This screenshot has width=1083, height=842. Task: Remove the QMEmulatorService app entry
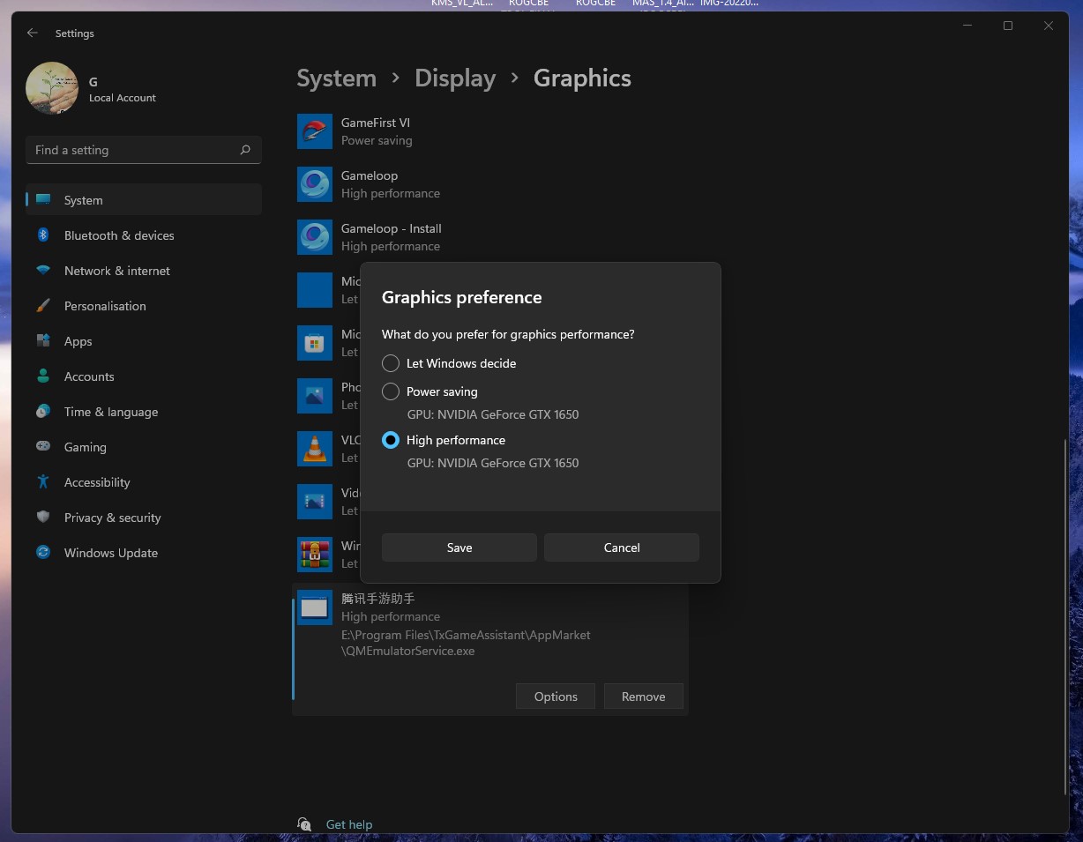[x=644, y=697]
